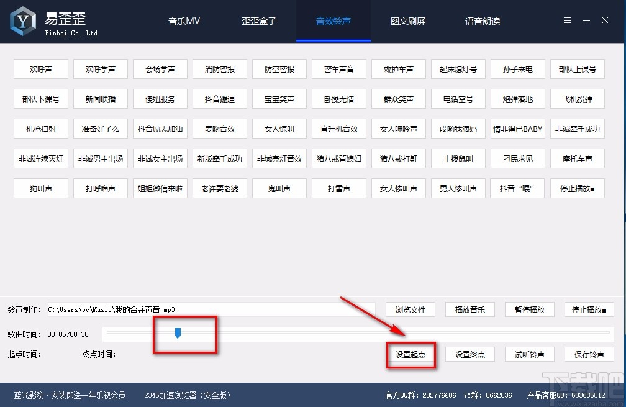Click the 停止播放 sound effect button

click(x=577, y=188)
